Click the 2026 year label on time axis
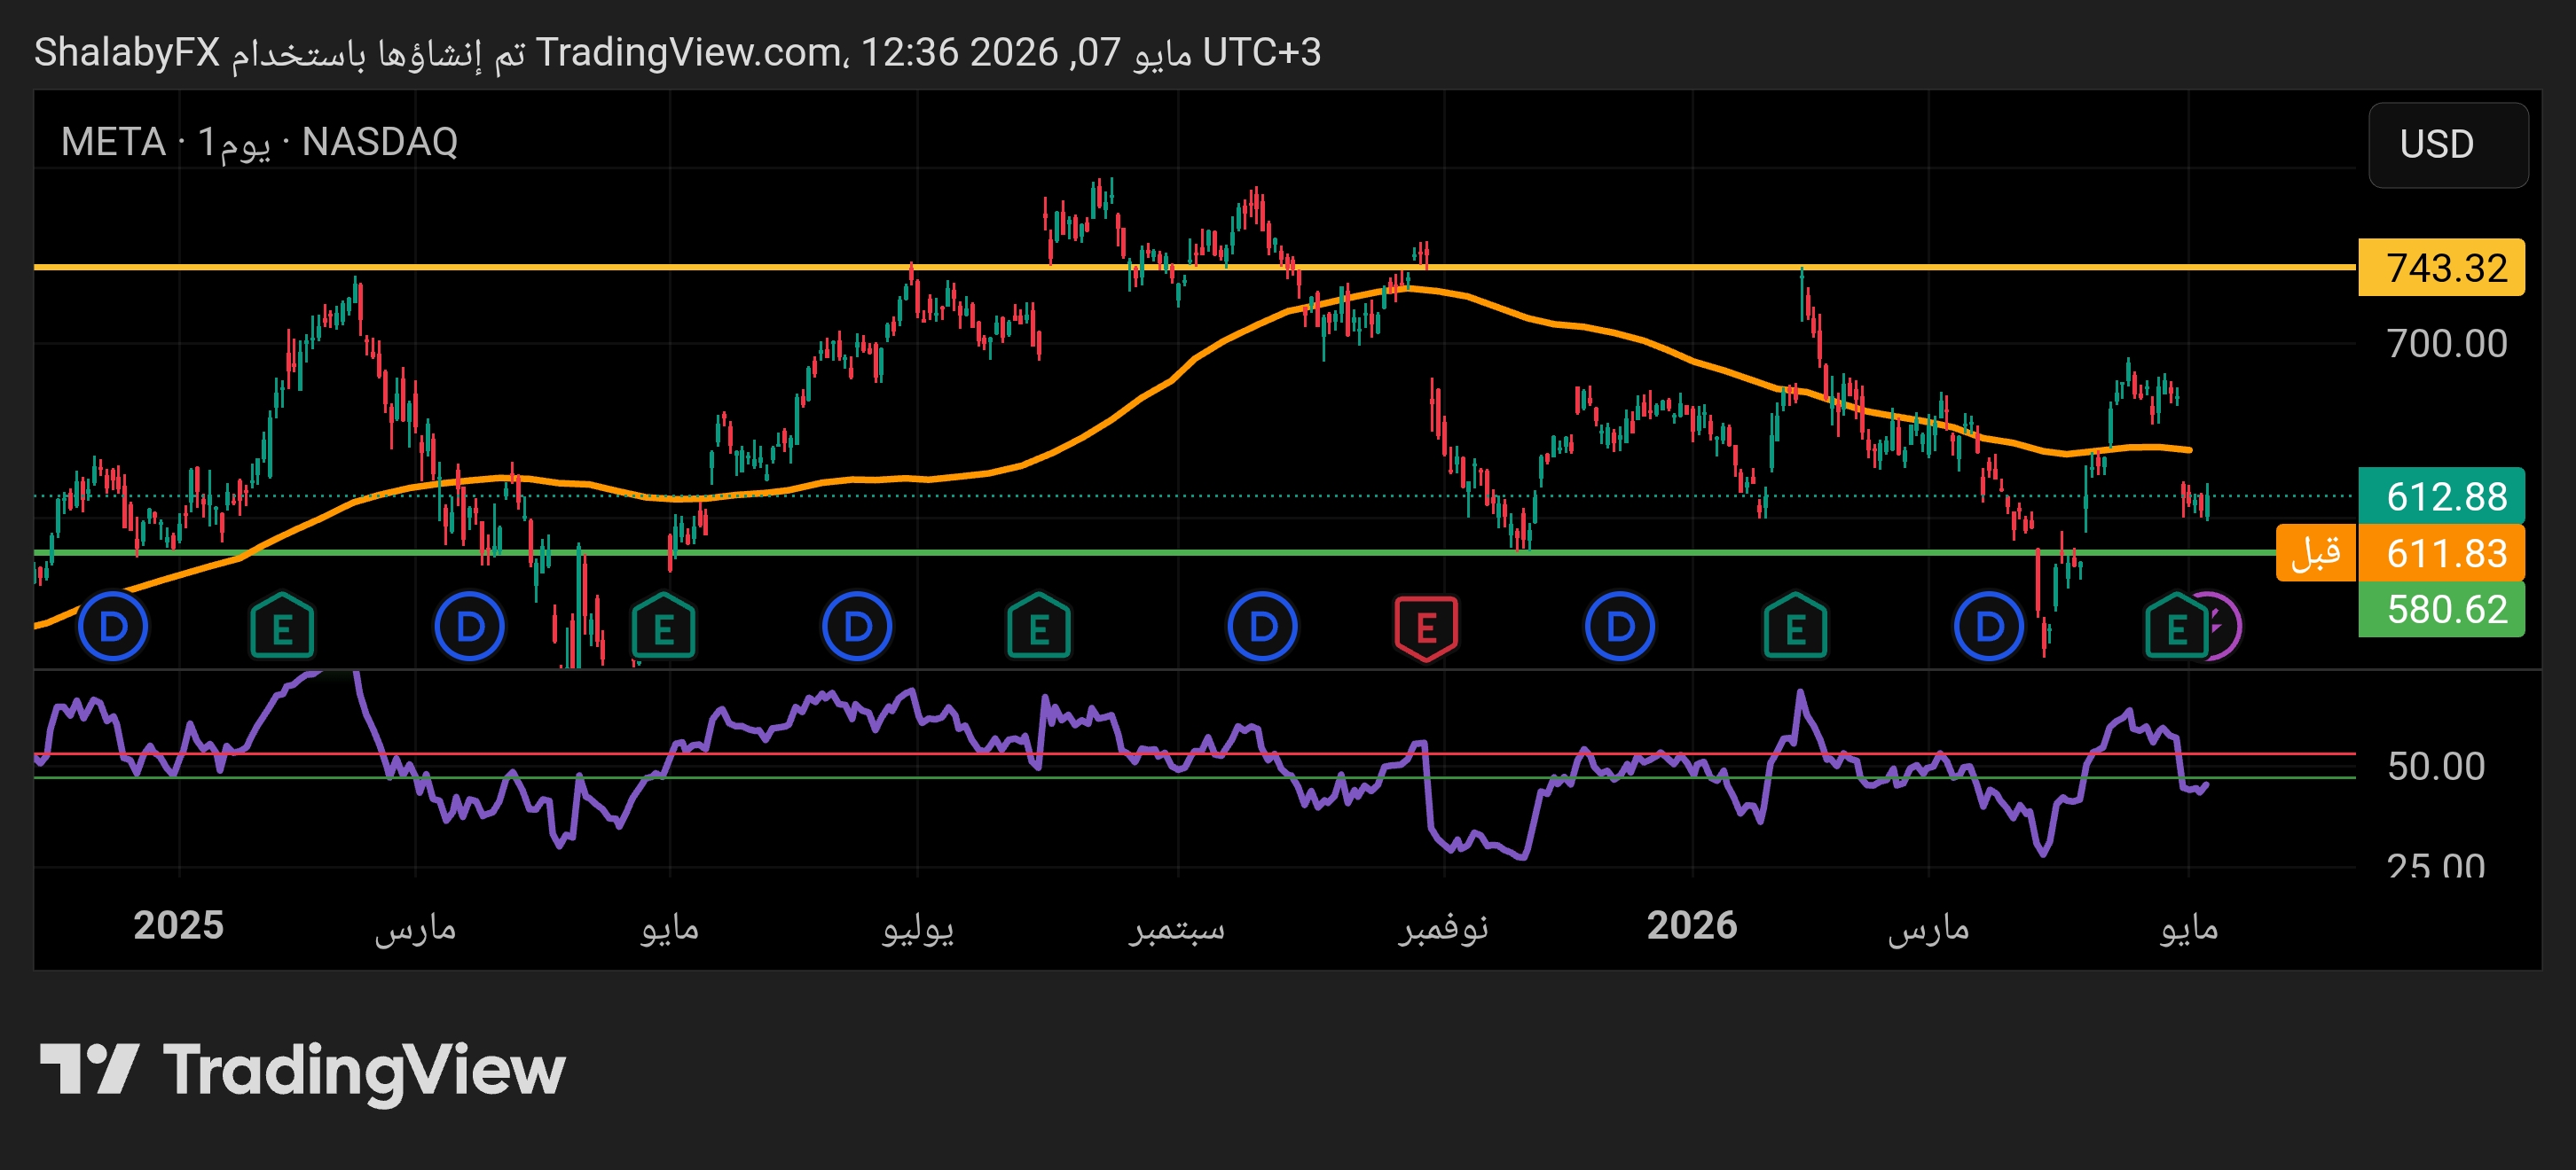Image resolution: width=2576 pixels, height=1170 pixels. coord(1692,925)
